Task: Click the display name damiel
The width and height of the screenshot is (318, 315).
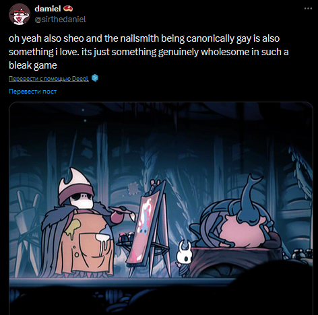Action: point(48,9)
